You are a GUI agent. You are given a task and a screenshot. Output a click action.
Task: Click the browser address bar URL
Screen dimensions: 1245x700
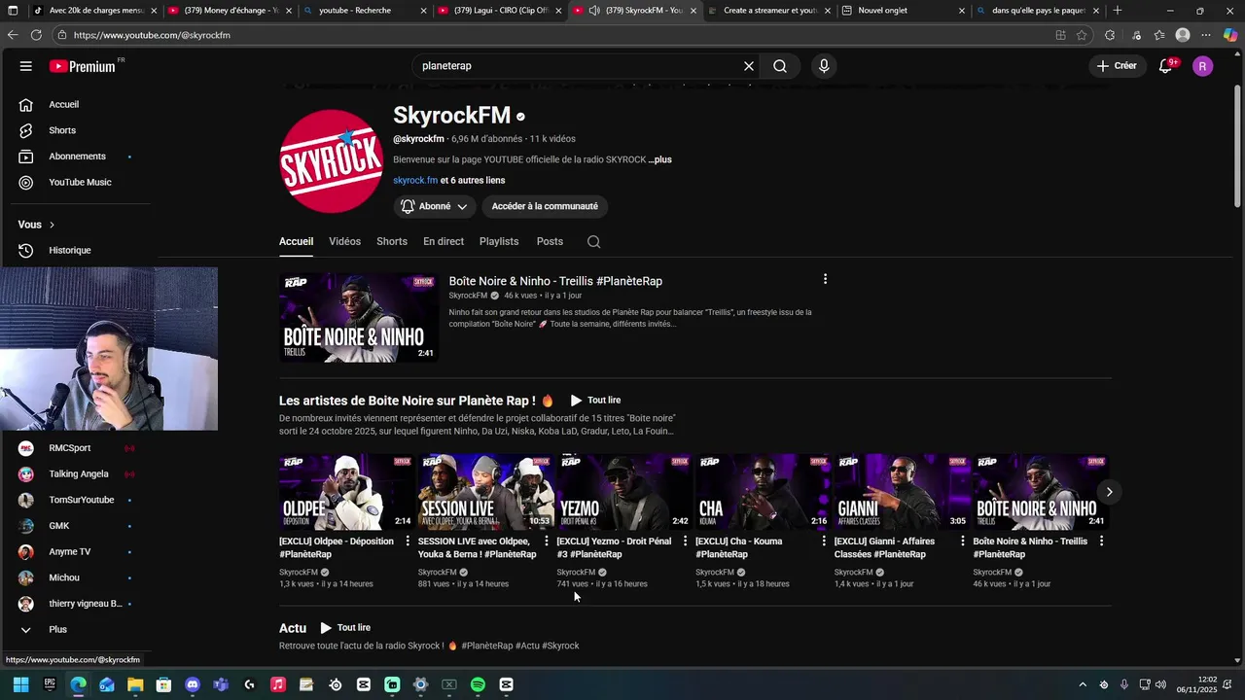pyautogui.click(x=152, y=35)
